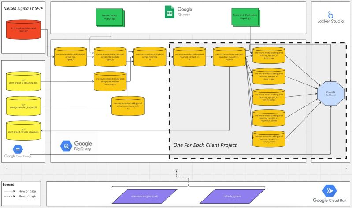Select the Project_N Dashboard octagon
352x208 pixels.
(330, 93)
